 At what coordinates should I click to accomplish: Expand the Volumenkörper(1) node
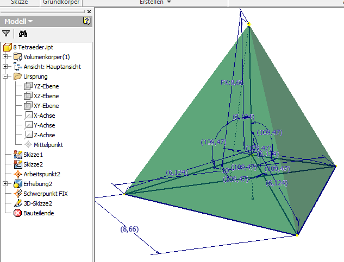click(x=5, y=57)
